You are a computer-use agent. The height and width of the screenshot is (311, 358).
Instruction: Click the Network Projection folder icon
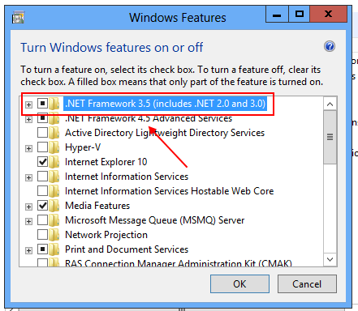54,235
